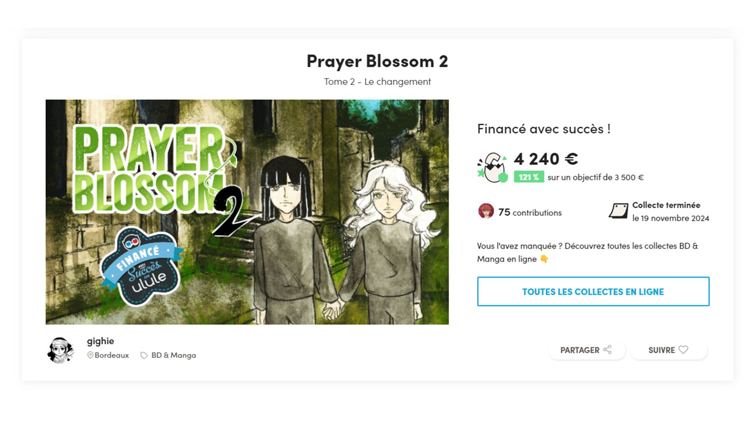The height and width of the screenshot is (423, 753).
Task: Click the 75 contributions count
Action: tap(530, 212)
